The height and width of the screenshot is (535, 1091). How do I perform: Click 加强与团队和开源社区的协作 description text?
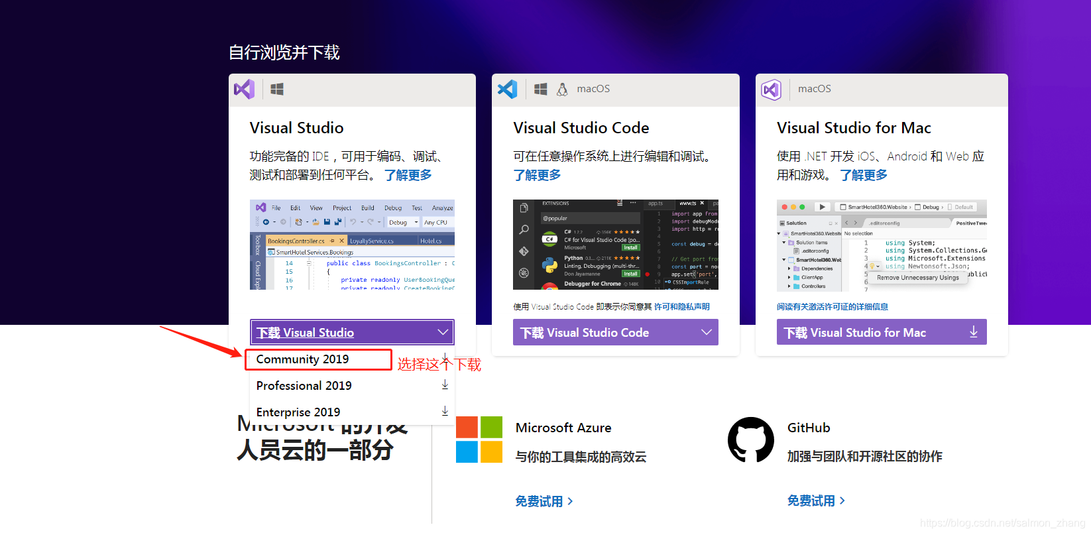point(865,456)
